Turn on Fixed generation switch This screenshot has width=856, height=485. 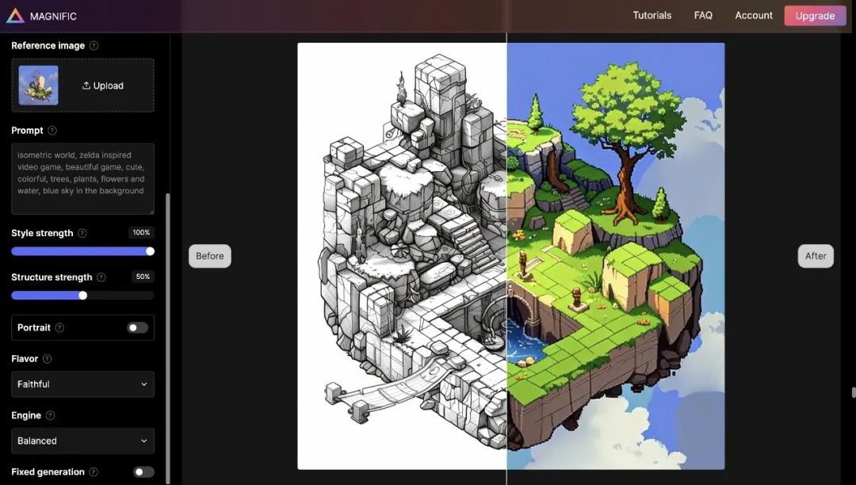[143, 472]
